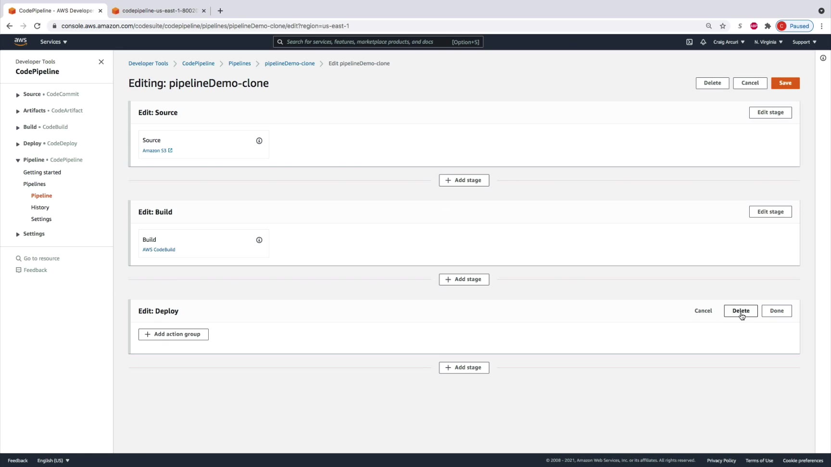Go to CodePipeline breadcrumb

[x=198, y=63]
